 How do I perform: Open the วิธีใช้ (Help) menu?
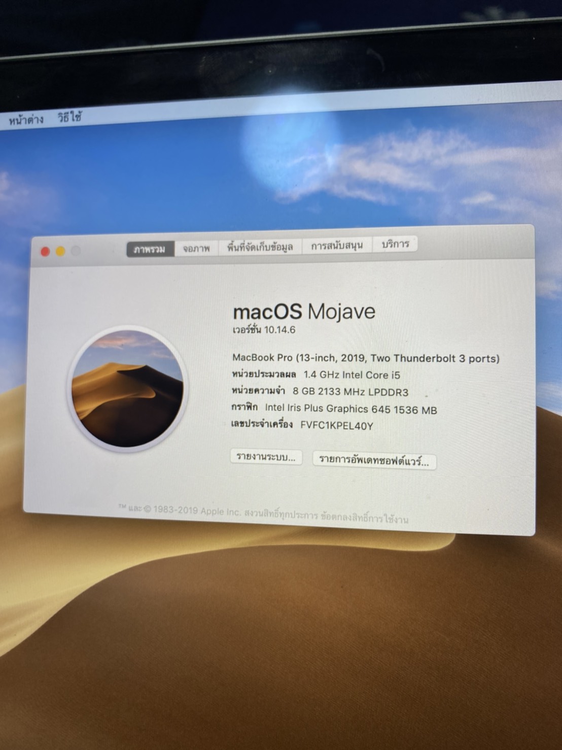[x=69, y=118]
